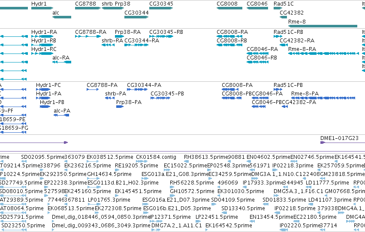
Task: Click EST EK164542.5prime
Action: click(x=229, y=226)
